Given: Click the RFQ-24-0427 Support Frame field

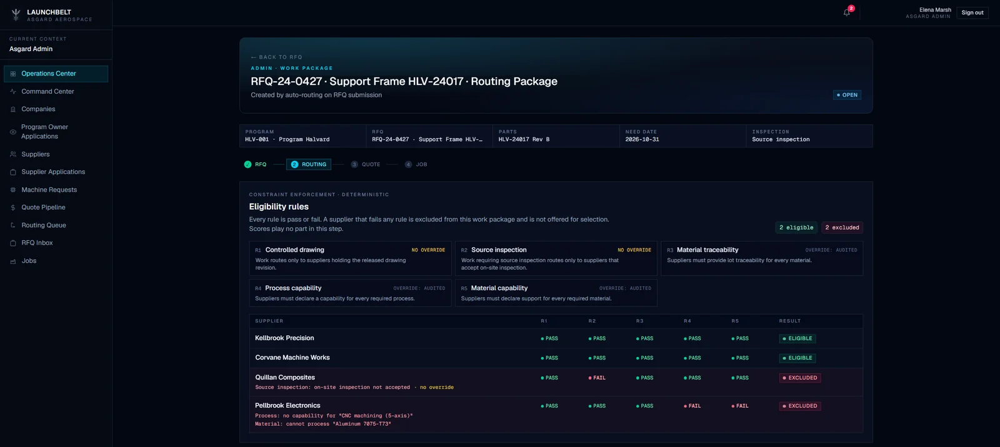Looking at the screenshot, I should coord(429,136).
